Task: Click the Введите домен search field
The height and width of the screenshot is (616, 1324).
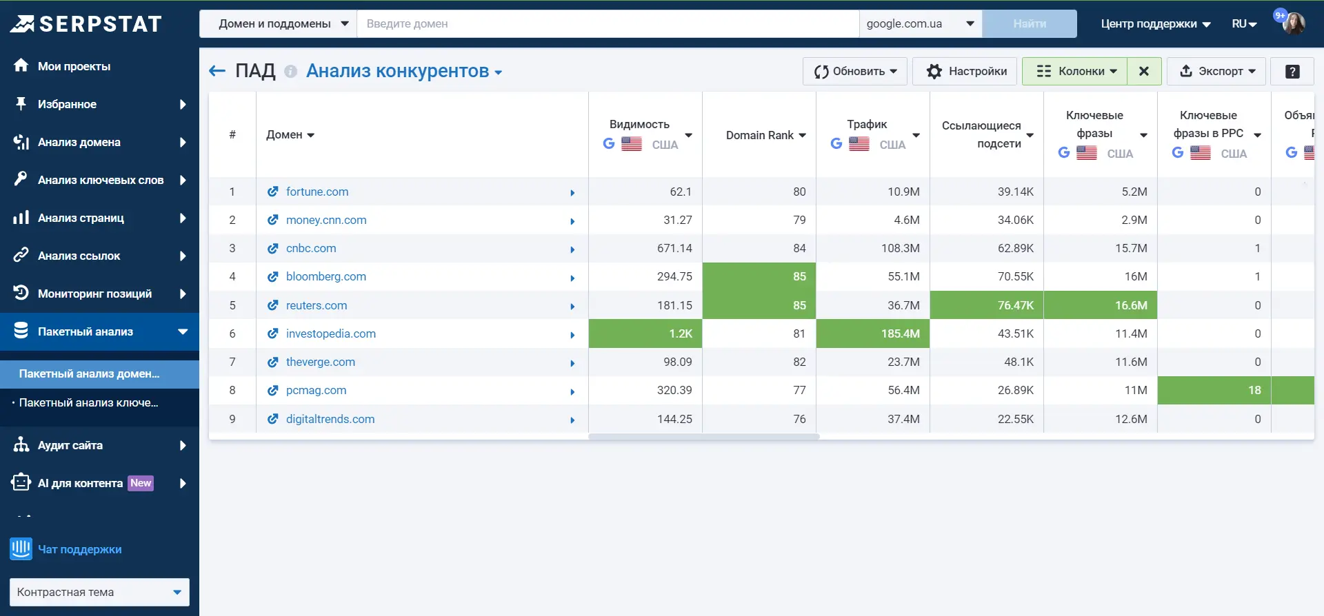Action: [608, 23]
